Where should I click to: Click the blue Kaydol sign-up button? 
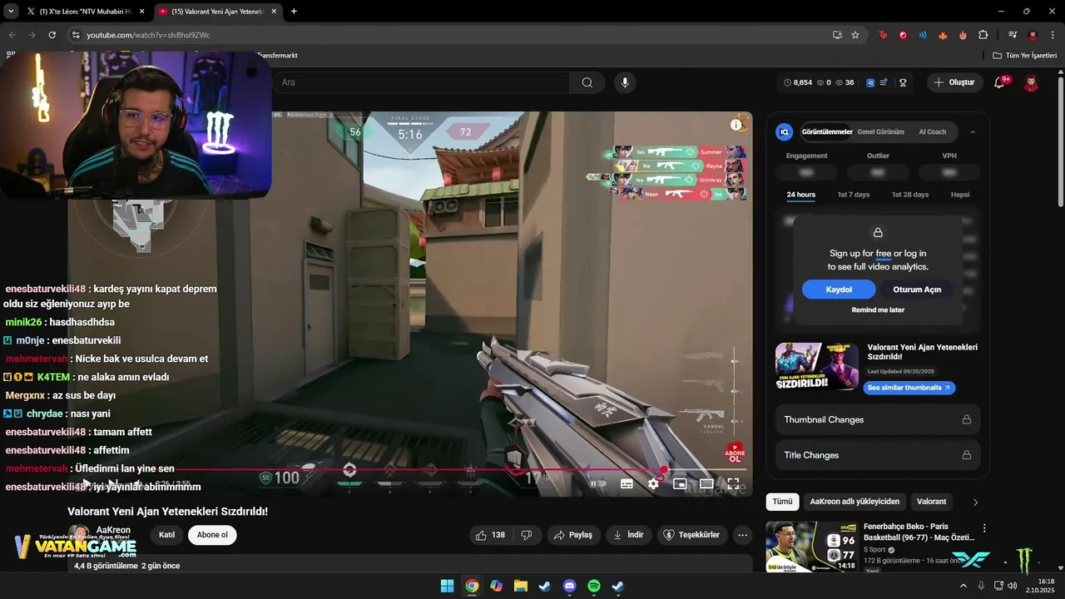(839, 290)
